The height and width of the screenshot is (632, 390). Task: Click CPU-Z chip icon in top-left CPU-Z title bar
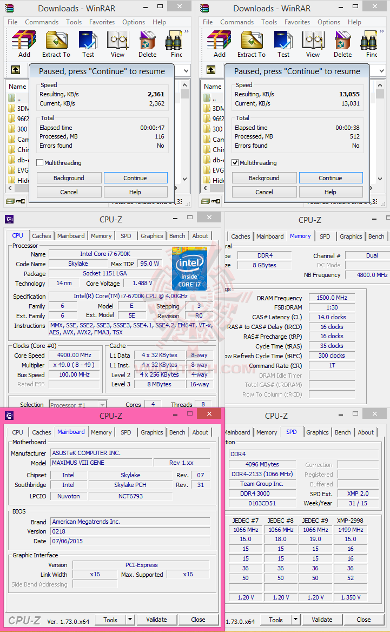point(9,219)
